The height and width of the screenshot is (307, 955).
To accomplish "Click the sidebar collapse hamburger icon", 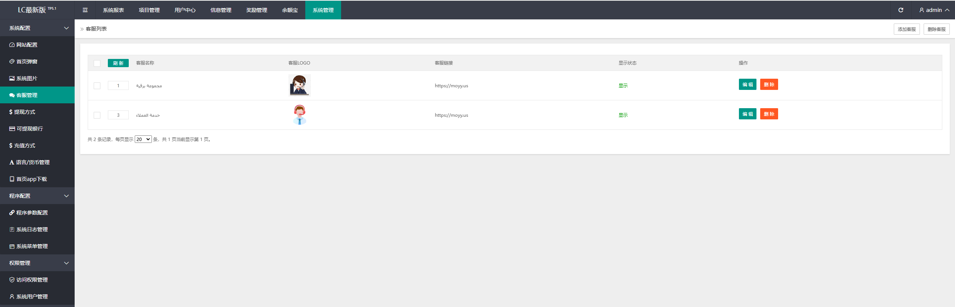I will (85, 10).
